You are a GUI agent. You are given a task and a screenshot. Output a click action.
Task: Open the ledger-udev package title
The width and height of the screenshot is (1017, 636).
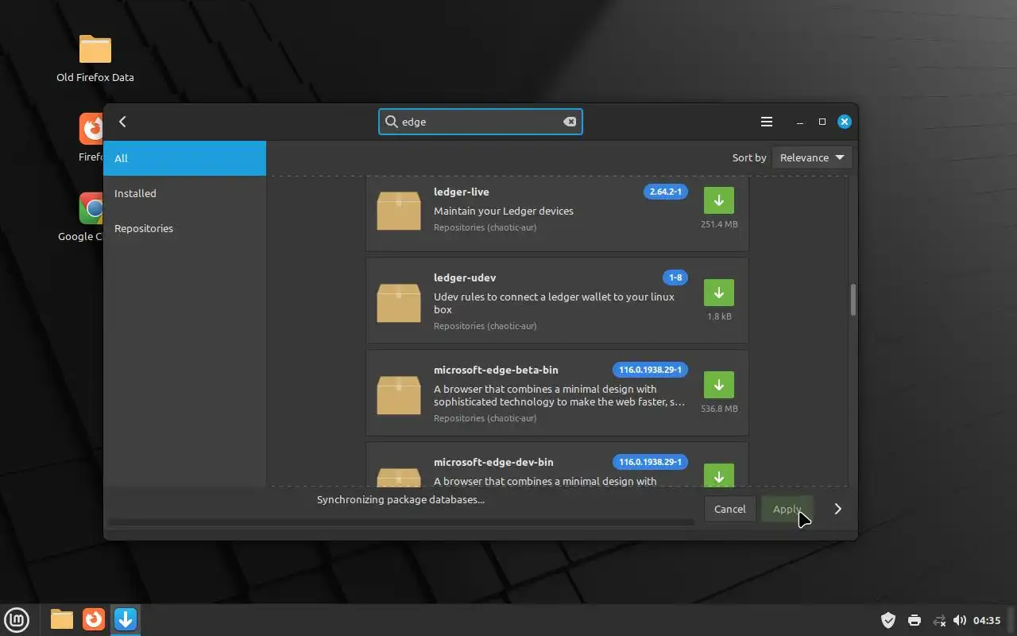(465, 277)
